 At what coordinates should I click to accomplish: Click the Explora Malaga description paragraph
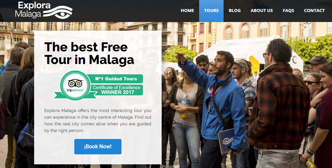point(98,120)
